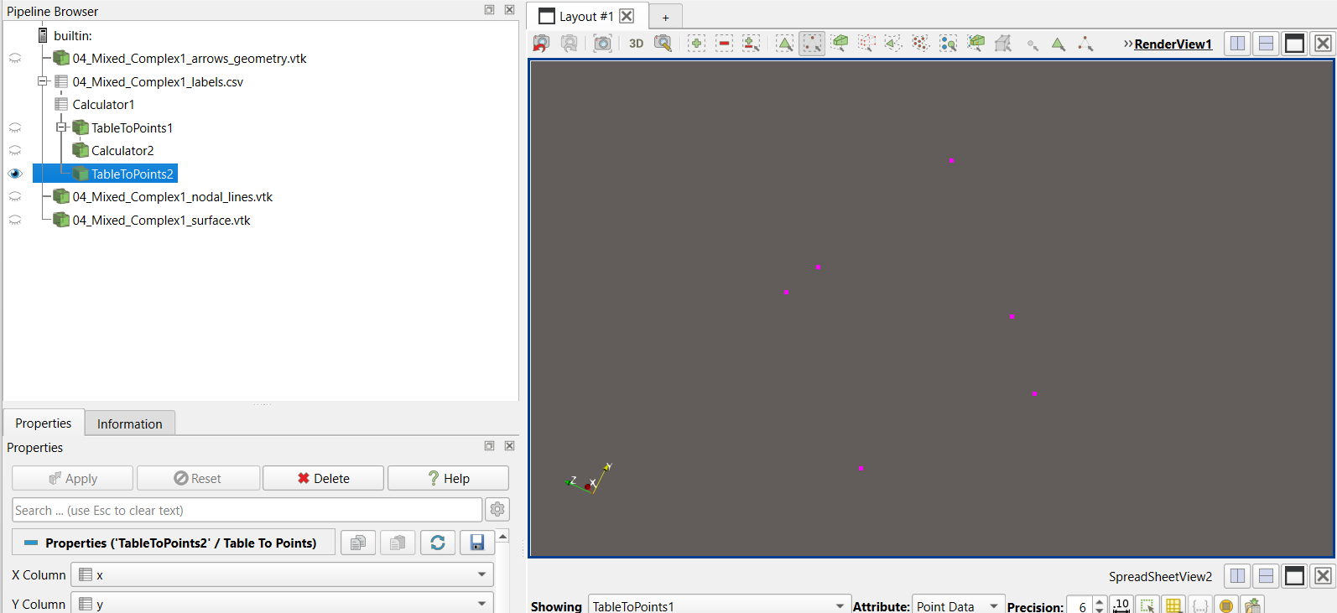Click the Save Properties as Default floppy icon
Screen dimensions: 1337x613
476,543
